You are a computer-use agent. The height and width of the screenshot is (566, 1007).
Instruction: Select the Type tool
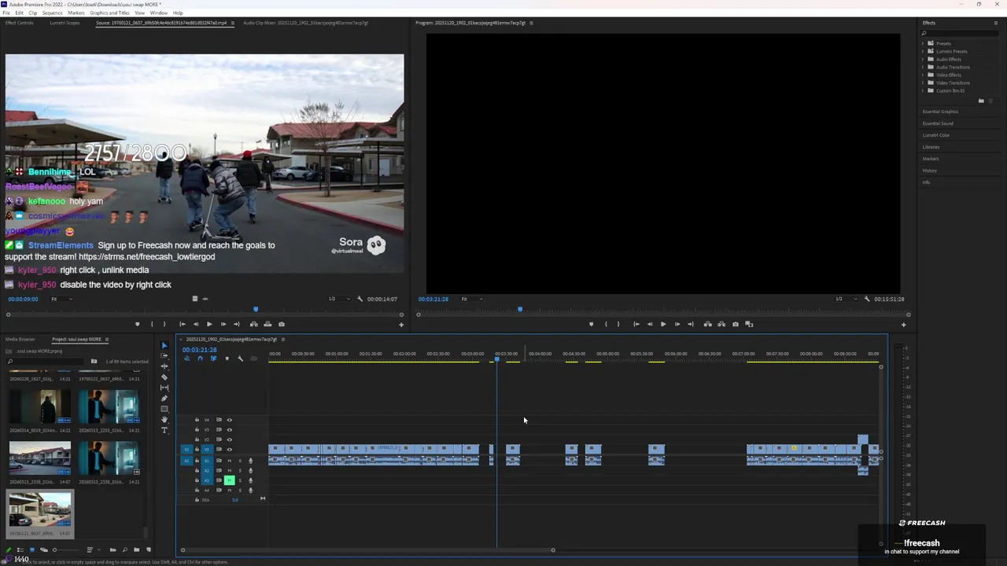pos(164,430)
